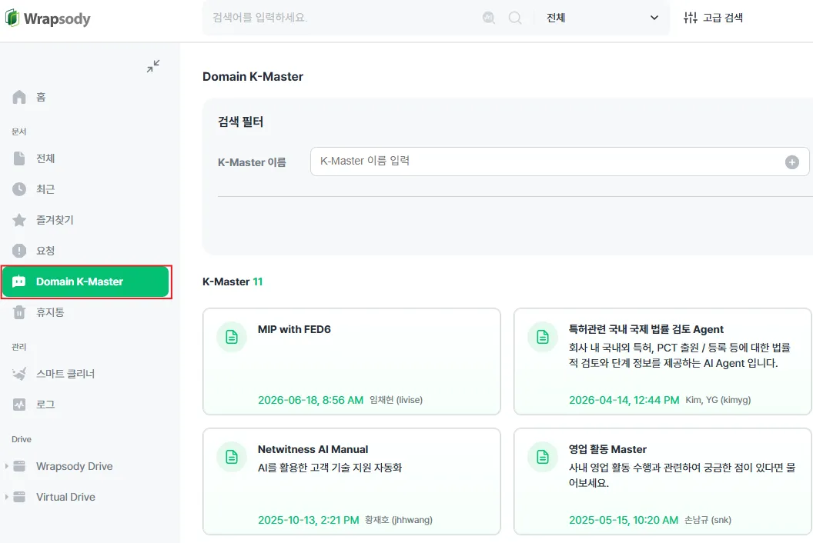Image resolution: width=813 pixels, height=543 pixels.
Task: Click date 2025-05-15, 10:20 AM text
Action: tap(624, 520)
